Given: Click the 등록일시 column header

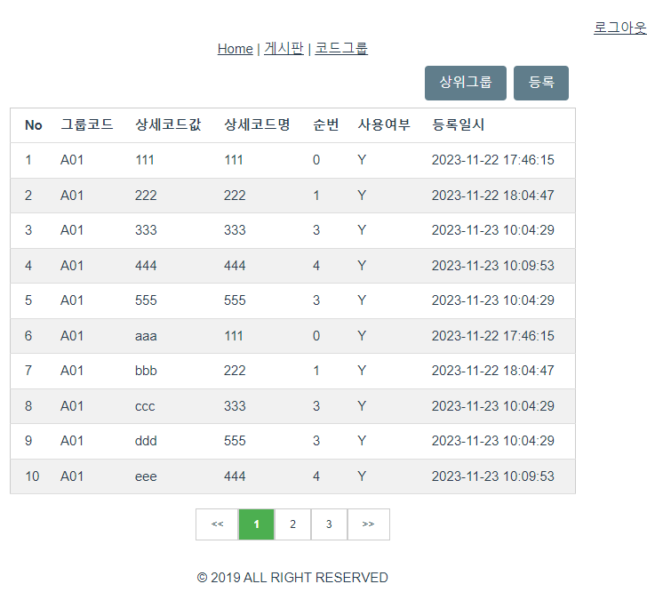Looking at the screenshot, I should pos(458,124).
